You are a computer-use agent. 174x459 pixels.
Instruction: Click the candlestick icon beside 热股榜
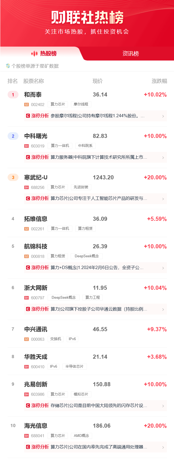coord(34,54)
